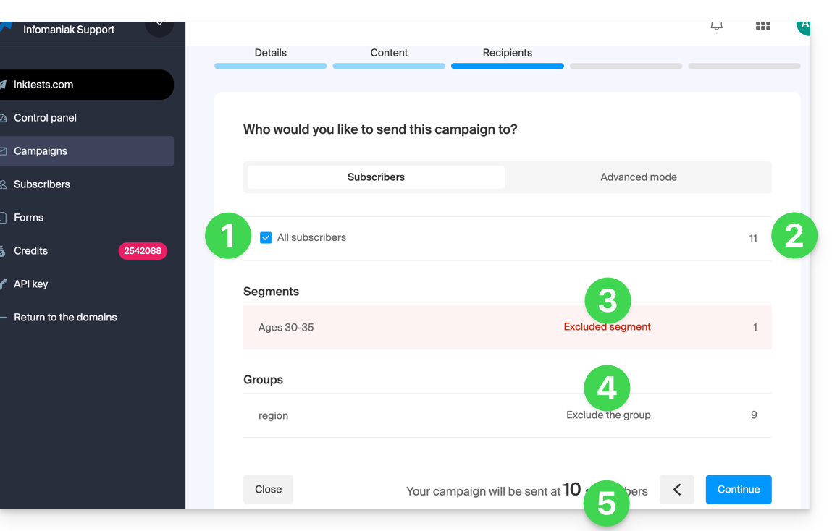The width and height of the screenshot is (832, 531).
Task: Open the apps grid icon
Action: click(762, 26)
